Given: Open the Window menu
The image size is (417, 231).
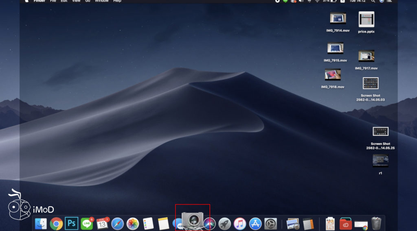Looking at the screenshot, I should pyautogui.click(x=101, y=1).
